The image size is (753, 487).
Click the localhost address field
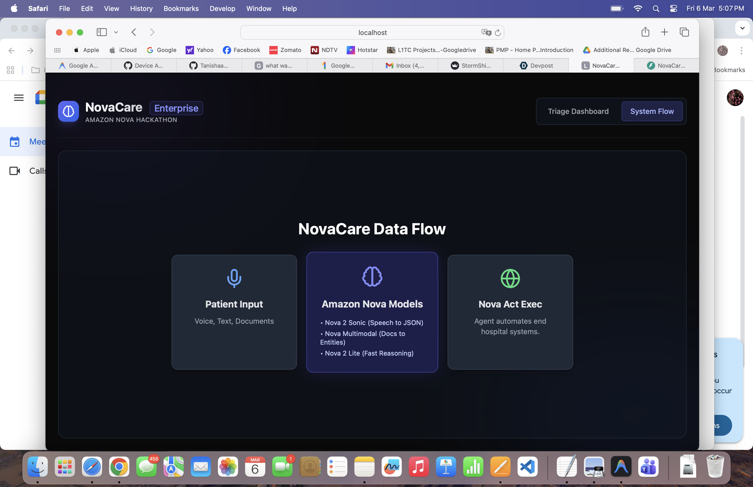click(372, 33)
